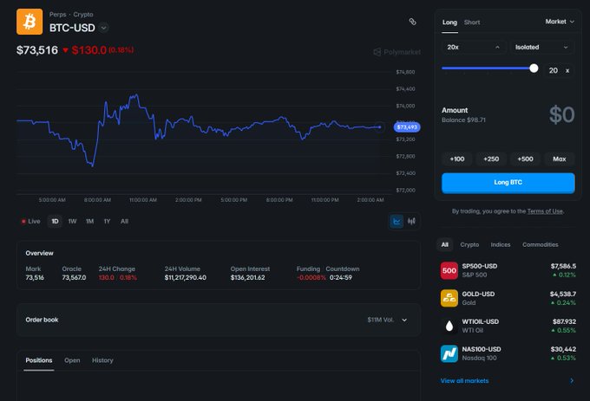This screenshot has width=590, height=401.
Task: Click the GOLD-USD price $4,538.7
Action: tap(563, 294)
